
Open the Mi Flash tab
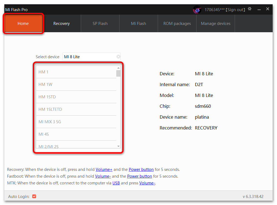[x=138, y=24]
